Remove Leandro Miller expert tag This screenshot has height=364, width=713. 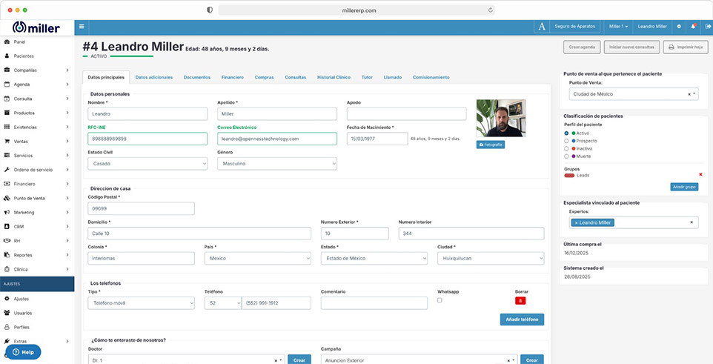point(576,222)
